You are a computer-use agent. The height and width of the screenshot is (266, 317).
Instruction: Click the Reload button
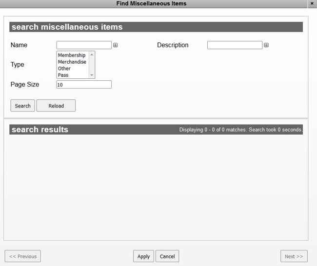coord(56,106)
